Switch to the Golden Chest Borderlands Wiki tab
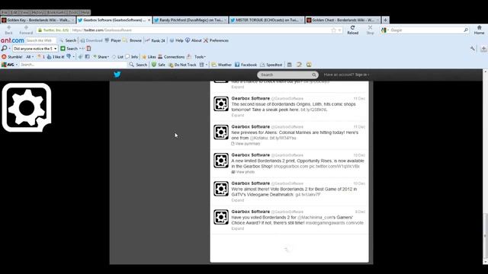This screenshot has height=274, width=488. [342, 20]
